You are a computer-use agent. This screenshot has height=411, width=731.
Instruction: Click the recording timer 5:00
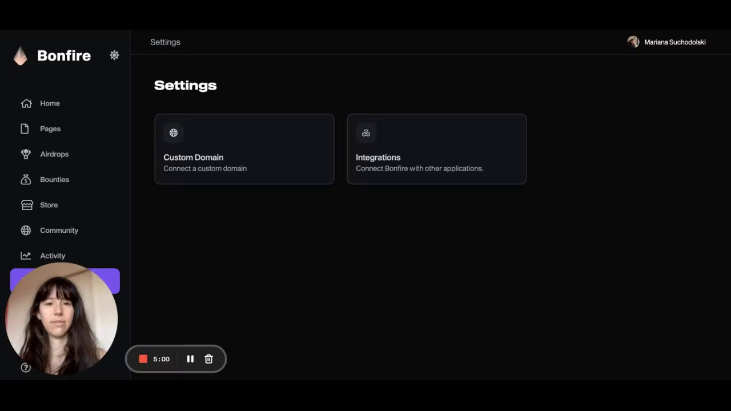coord(161,359)
